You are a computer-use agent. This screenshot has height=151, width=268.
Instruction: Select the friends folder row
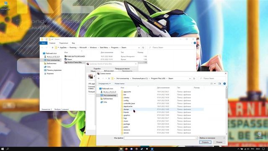tap(162, 112)
